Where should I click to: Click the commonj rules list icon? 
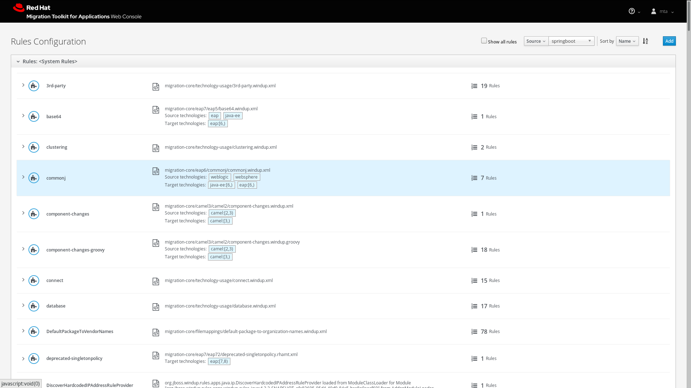[x=474, y=178]
